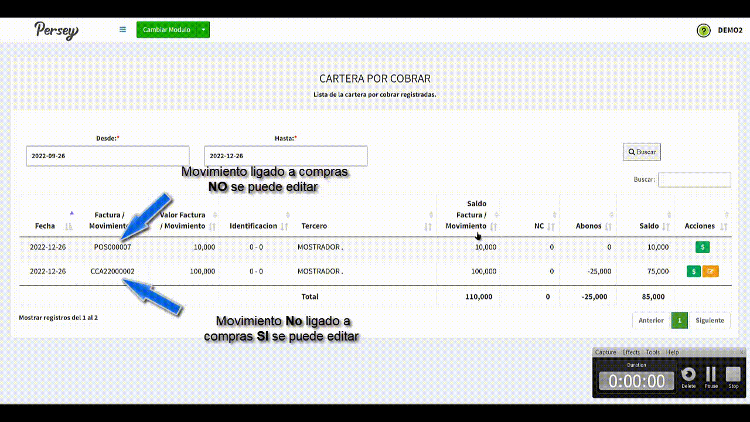Click the Buscar search button
Image resolution: width=750 pixels, height=422 pixels.
[642, 152]
